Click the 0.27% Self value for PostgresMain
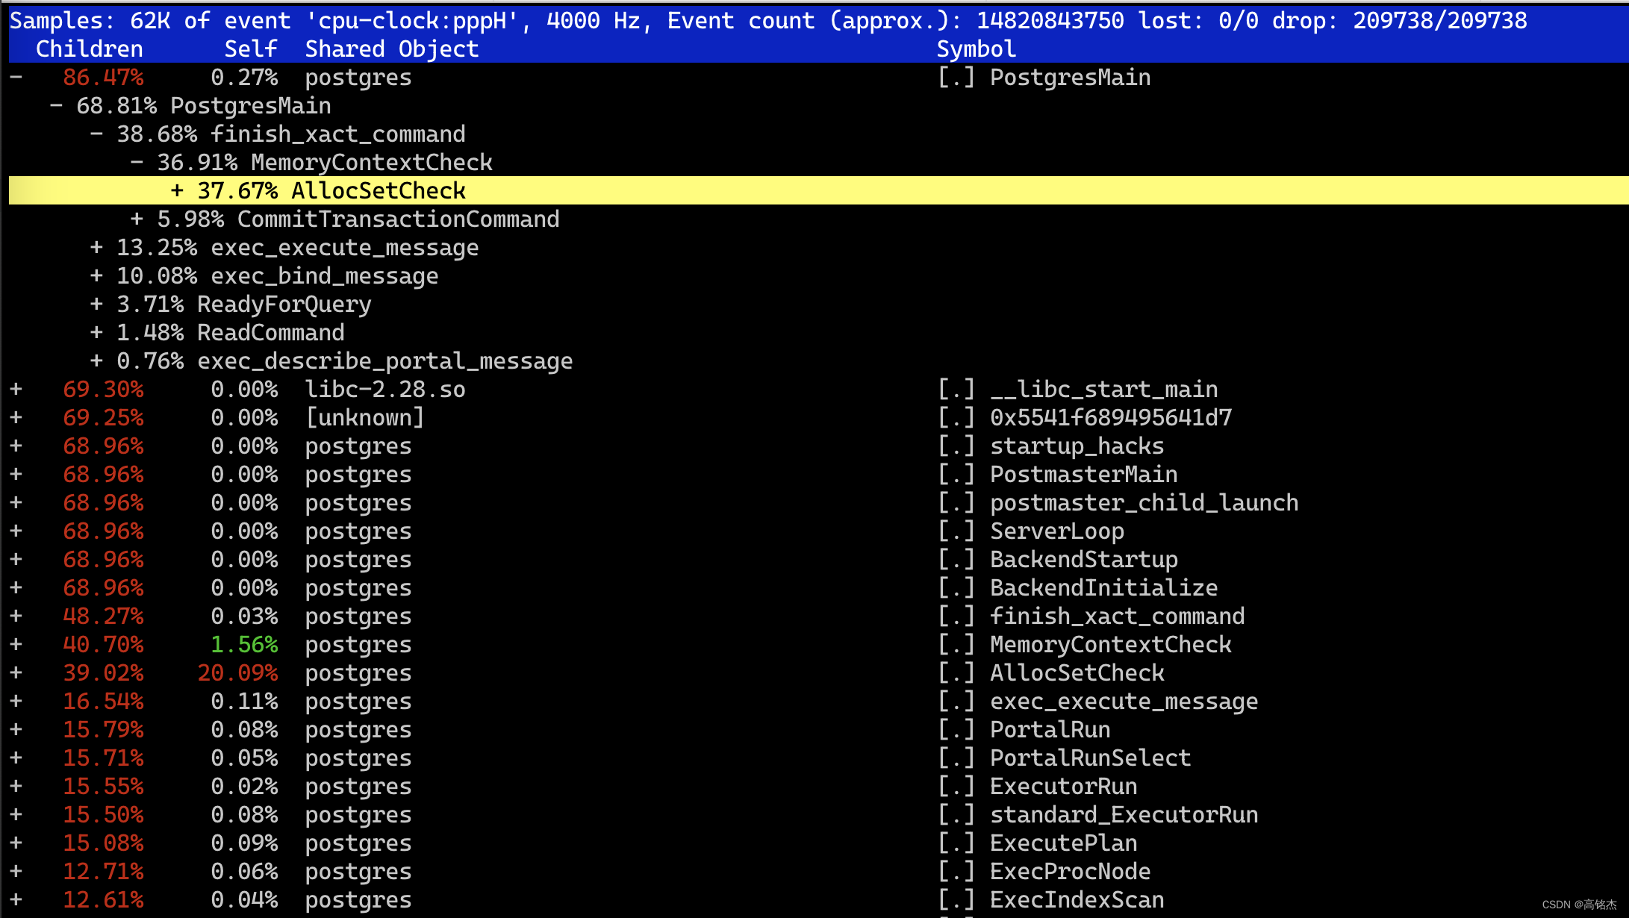The image size is (1629, 918). pos(244,78)
